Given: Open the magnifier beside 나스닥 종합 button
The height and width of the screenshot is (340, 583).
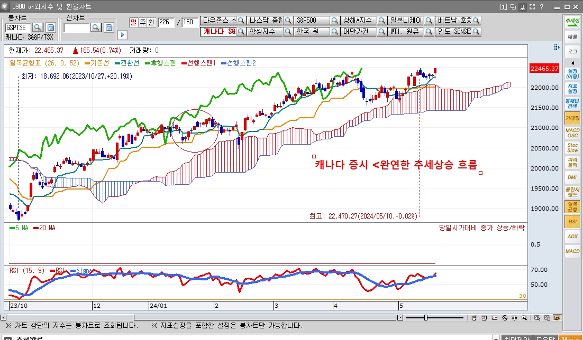Looking at the screenshot, I should point(288,21).
